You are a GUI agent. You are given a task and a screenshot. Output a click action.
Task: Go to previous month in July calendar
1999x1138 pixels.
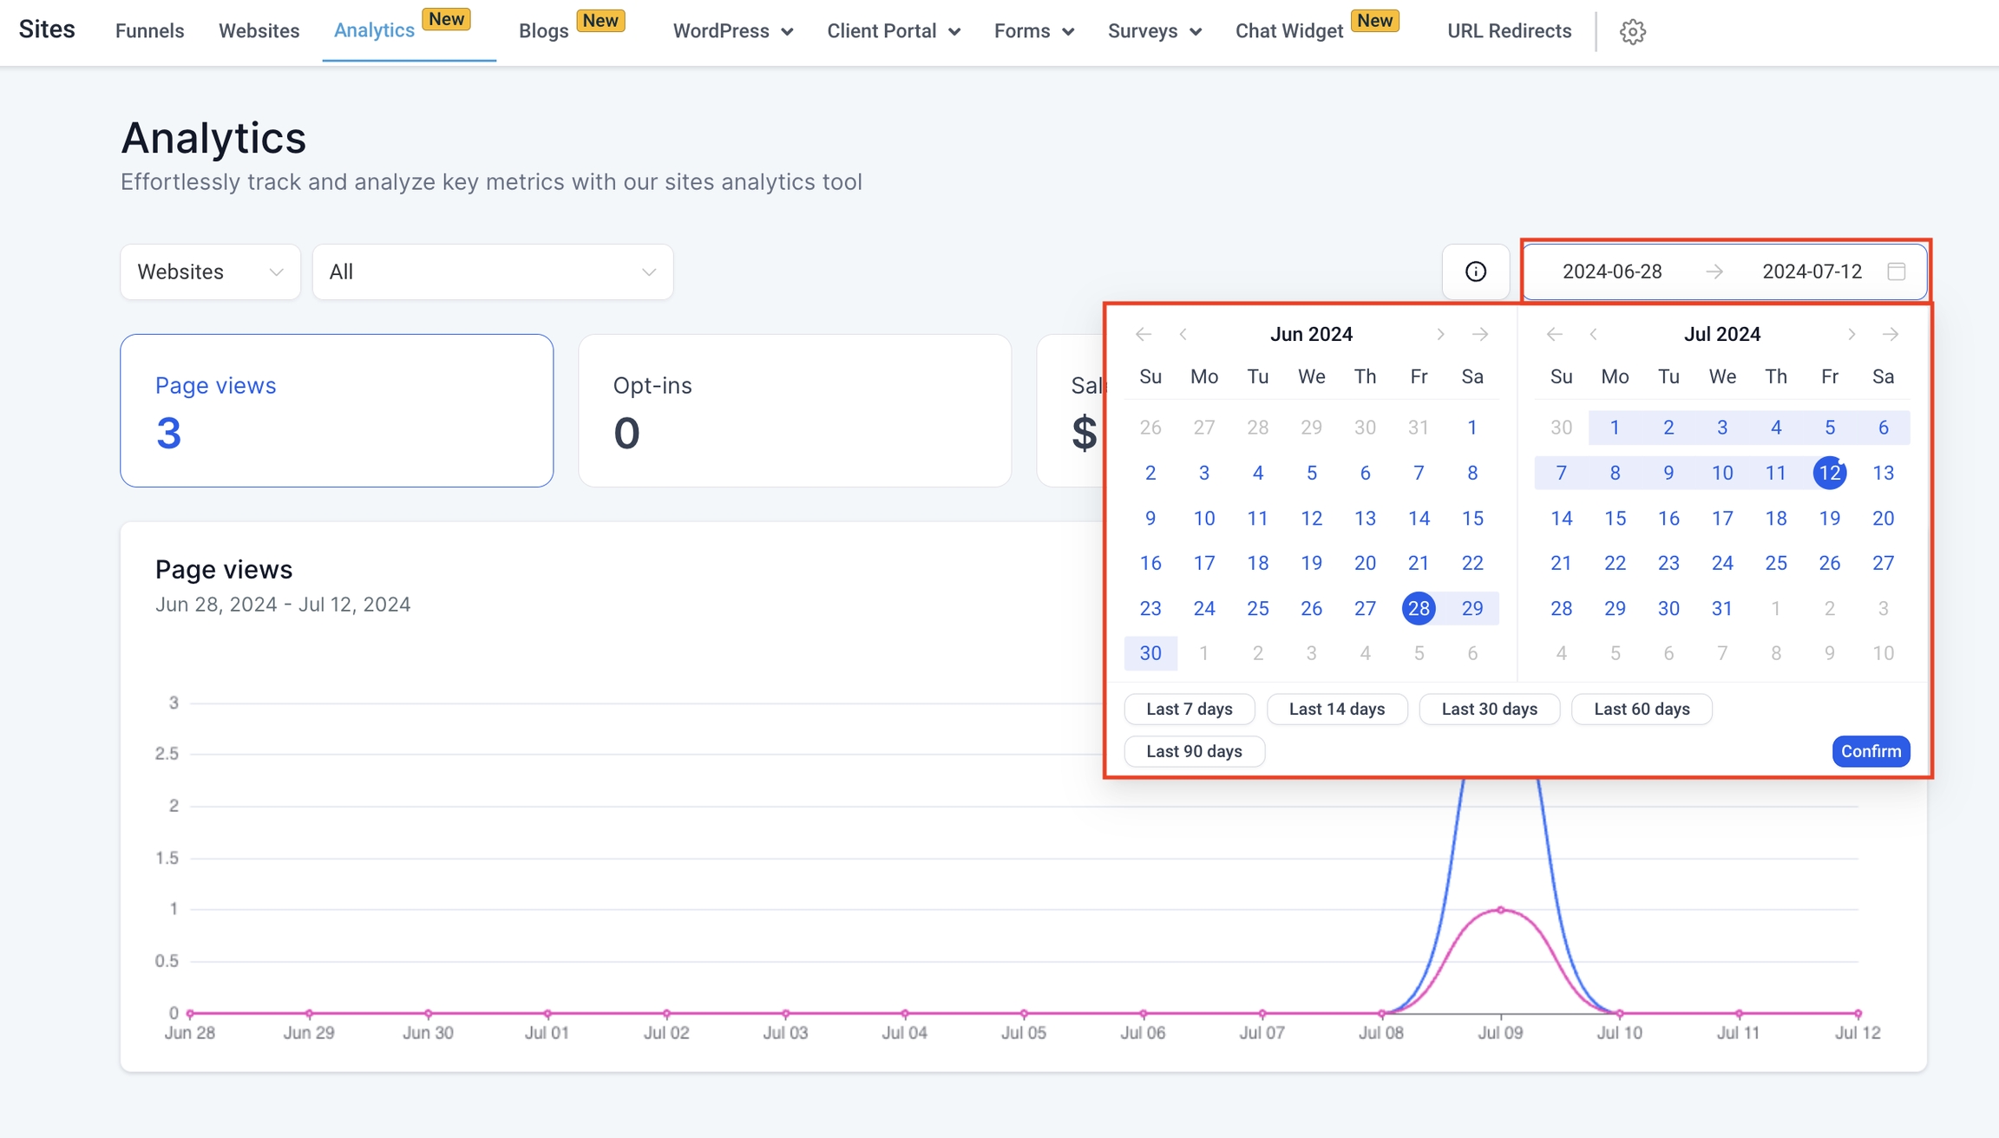[x=1594, y=334]
